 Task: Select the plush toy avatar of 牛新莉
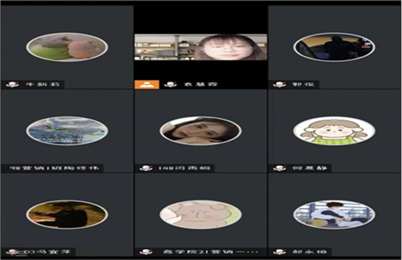pyautogui.click(x=67, y=47)
